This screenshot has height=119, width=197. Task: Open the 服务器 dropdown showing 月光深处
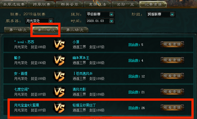pos(51,21)
